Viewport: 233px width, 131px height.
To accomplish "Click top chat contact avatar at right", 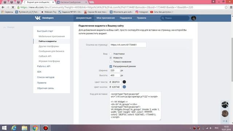I will coord(225,104).
